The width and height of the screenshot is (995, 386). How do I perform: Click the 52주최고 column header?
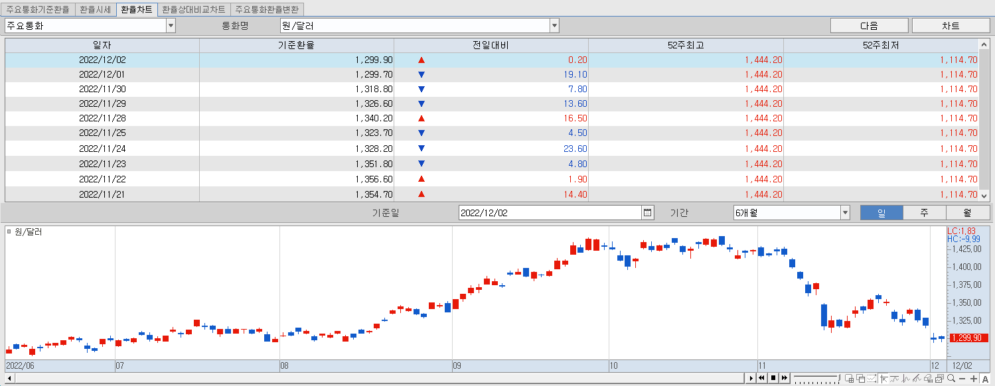(x=686, y=45)
